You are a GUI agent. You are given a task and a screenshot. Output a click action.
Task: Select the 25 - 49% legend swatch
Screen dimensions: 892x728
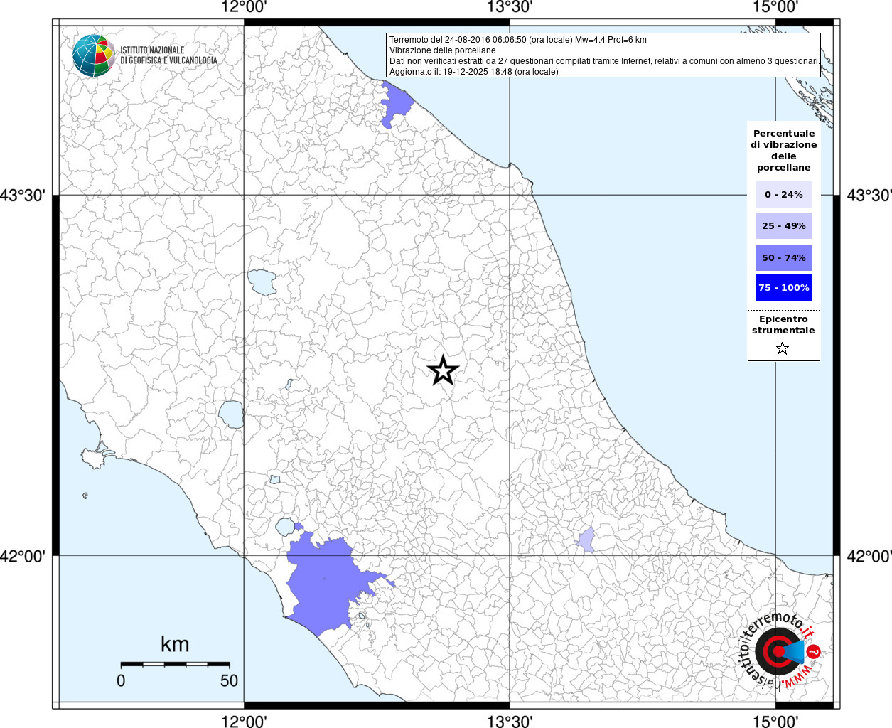pyautogui.click(x=784, y=226)
